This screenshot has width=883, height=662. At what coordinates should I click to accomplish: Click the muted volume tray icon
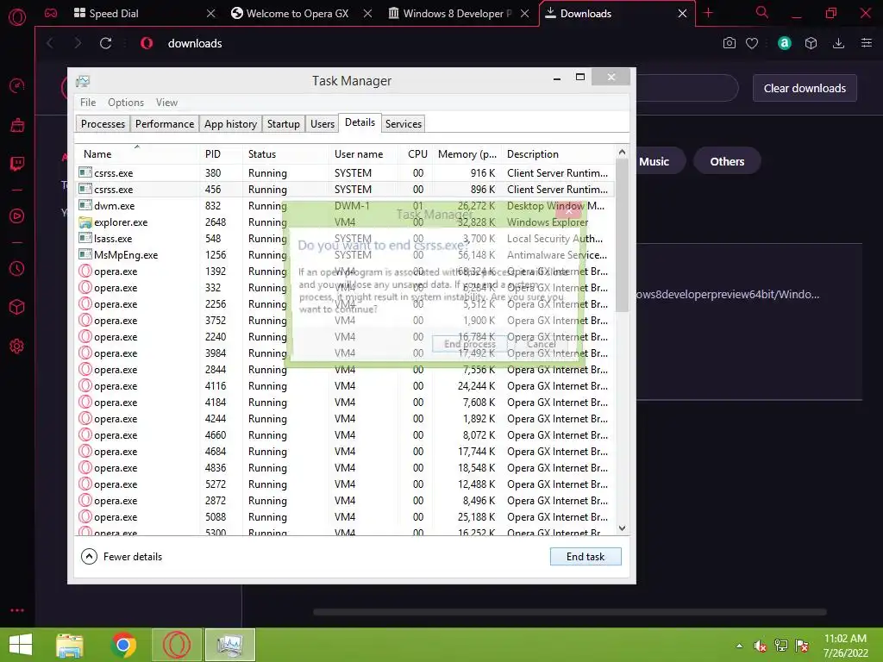(761, 646)
